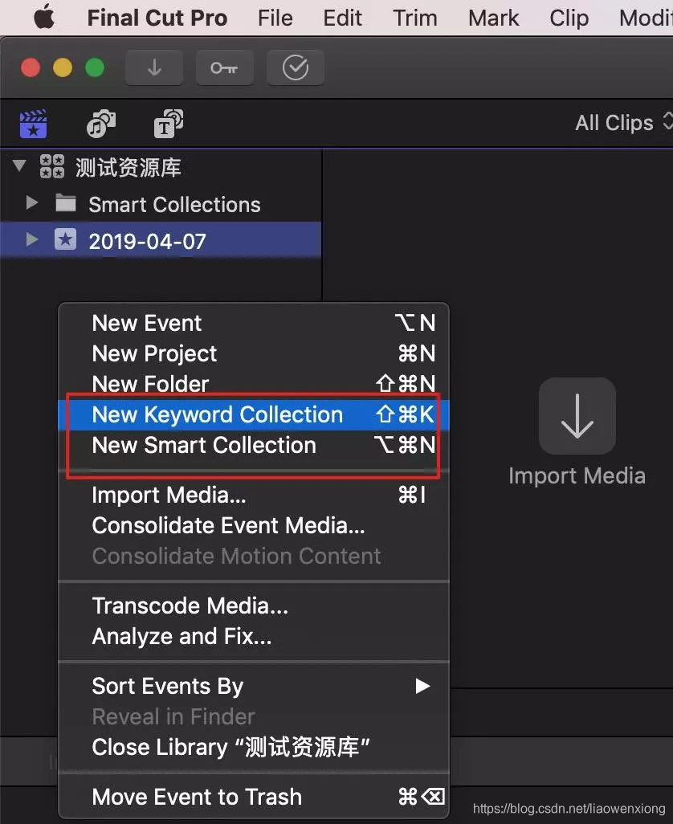Show the libraries sidebar clapperboard icon
Viewport: 673px width, 824px height.
coord(34,124)
